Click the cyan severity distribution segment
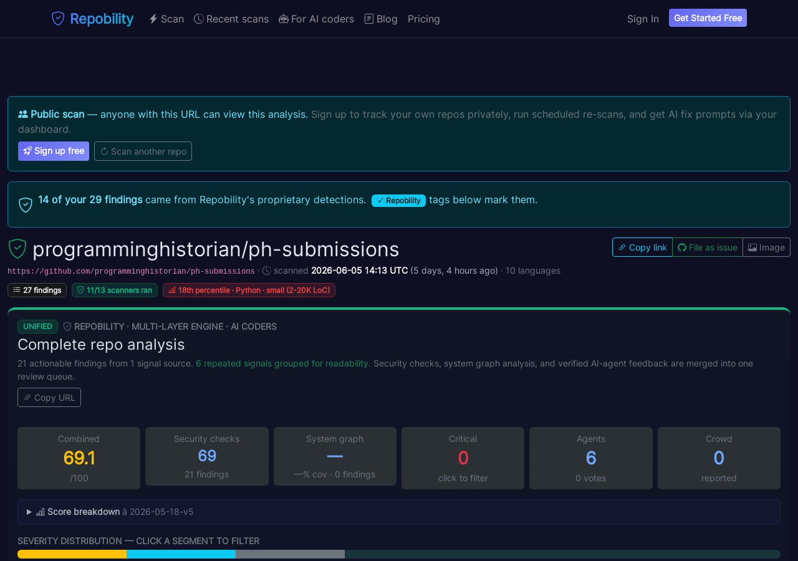The image size is (798, 561). [x=181, y=554]
